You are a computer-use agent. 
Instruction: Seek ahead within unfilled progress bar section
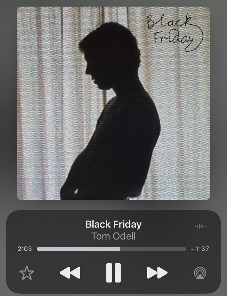[x=153, y=249]
